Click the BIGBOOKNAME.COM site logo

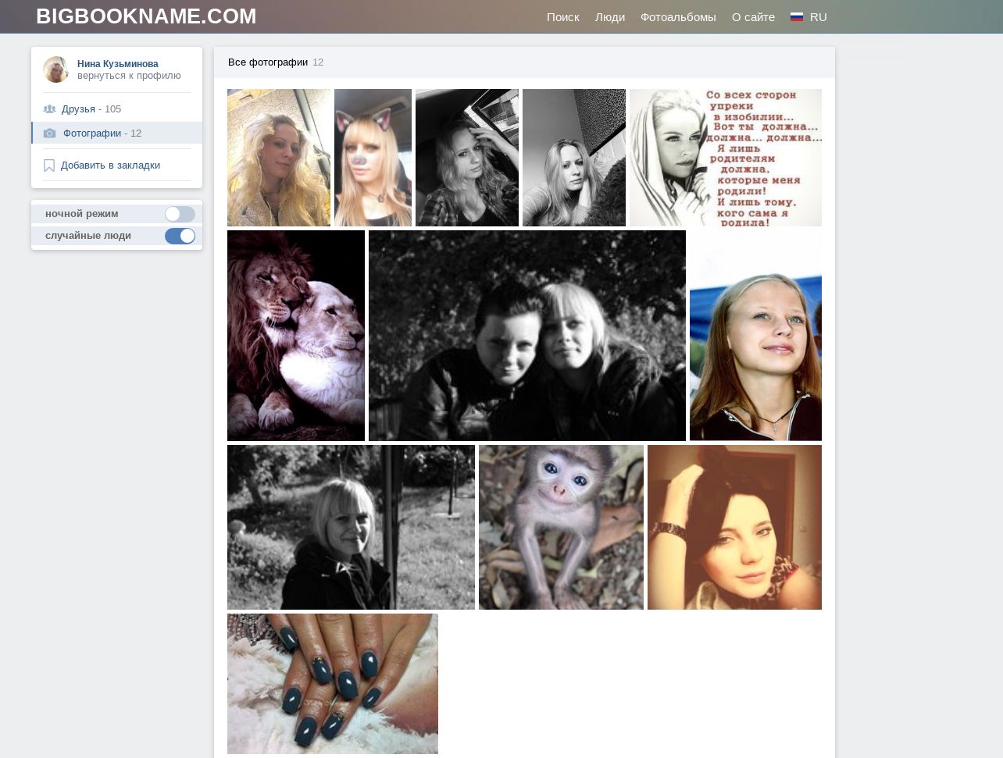146,16
